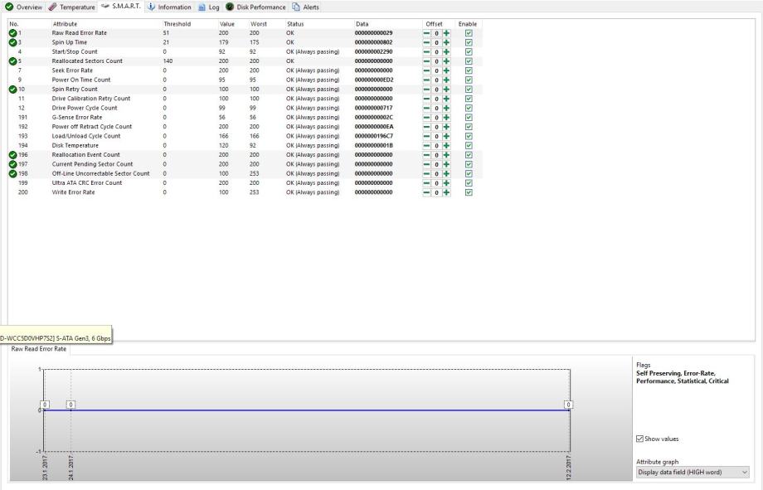Uncheck Enable for Power On Time Count
This screenshot has height=490, width=763.
469,80
